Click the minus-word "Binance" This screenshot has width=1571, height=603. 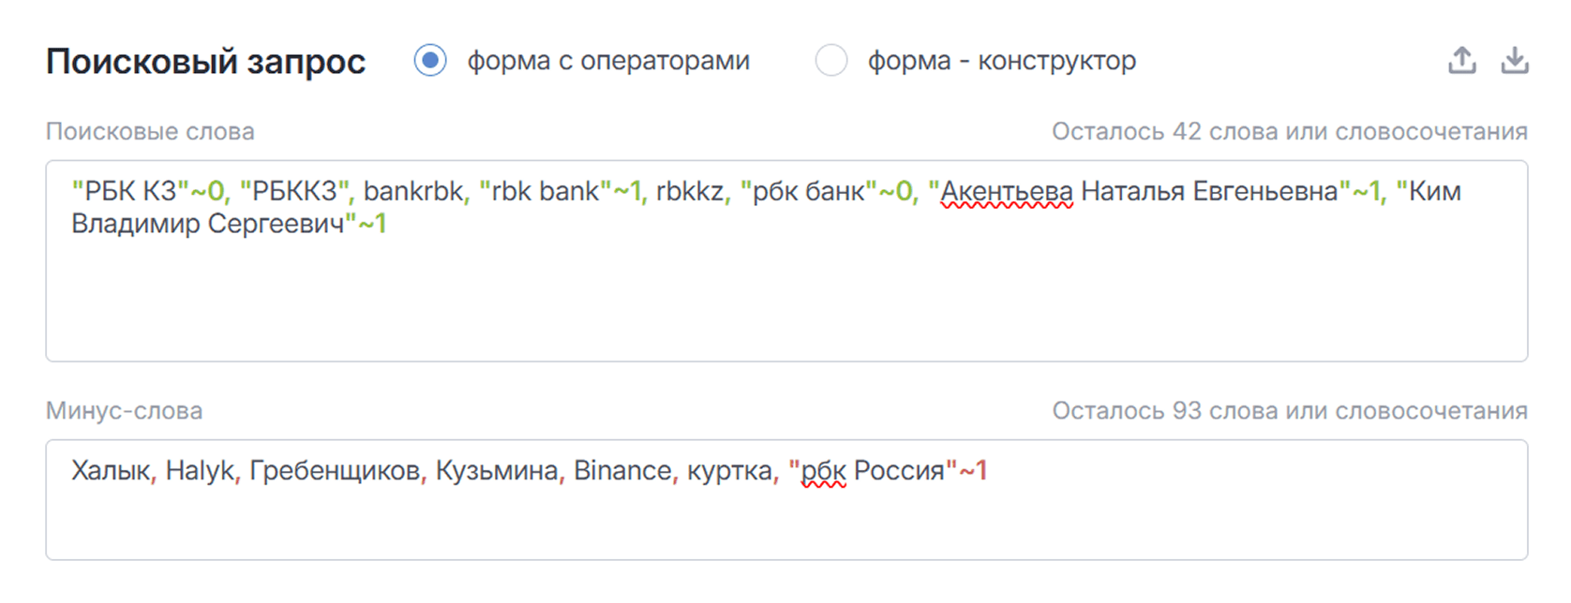point(621,471)
